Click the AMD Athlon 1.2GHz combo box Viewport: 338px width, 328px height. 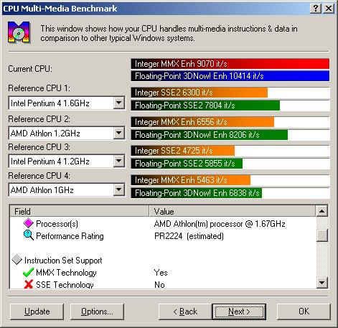tap(67, 133)
